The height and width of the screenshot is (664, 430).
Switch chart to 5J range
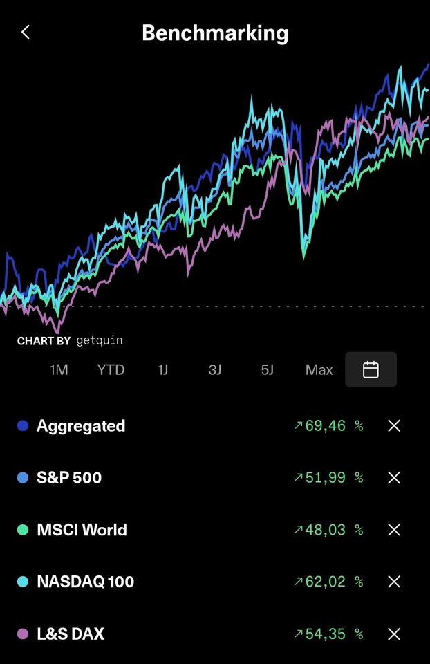pos(267,370)
